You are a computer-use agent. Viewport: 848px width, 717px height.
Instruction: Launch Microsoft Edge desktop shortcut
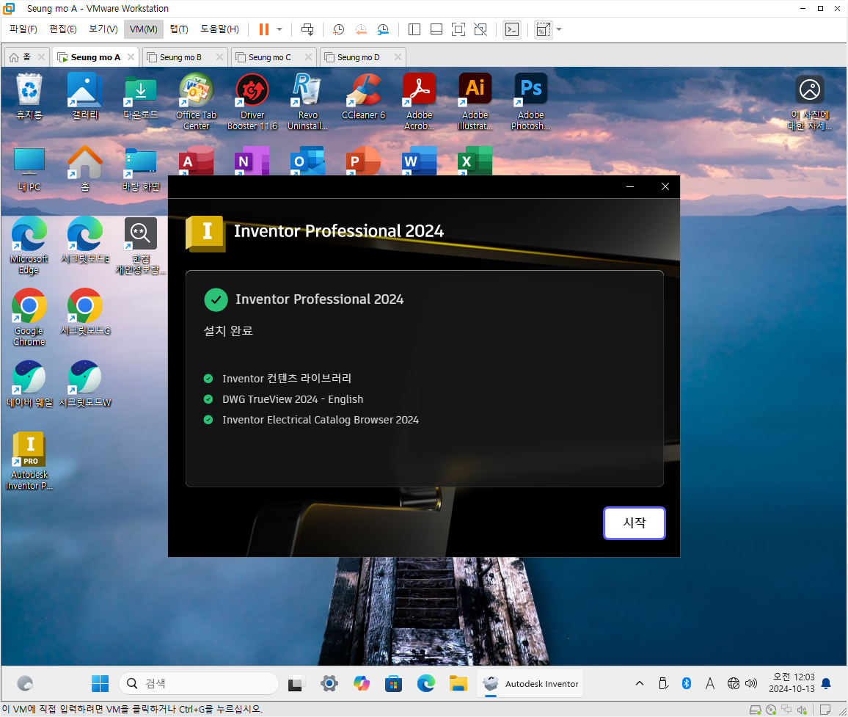[29, 246]
